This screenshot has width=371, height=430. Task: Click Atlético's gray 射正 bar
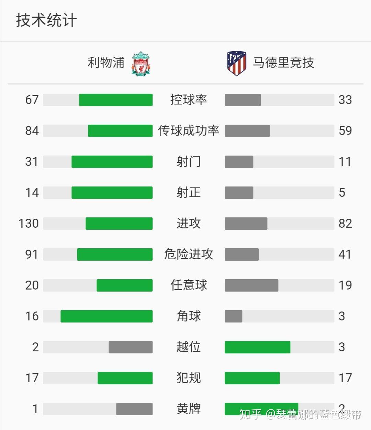click(239, 192)
